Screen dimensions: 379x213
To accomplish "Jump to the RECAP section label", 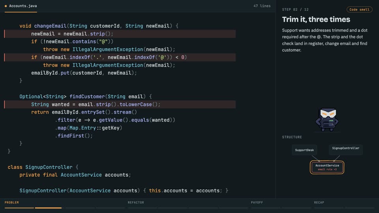I will (x=319, y=202).
